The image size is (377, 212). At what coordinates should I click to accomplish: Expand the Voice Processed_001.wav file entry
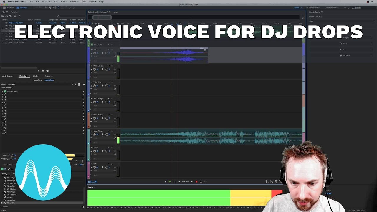[2, 39]
